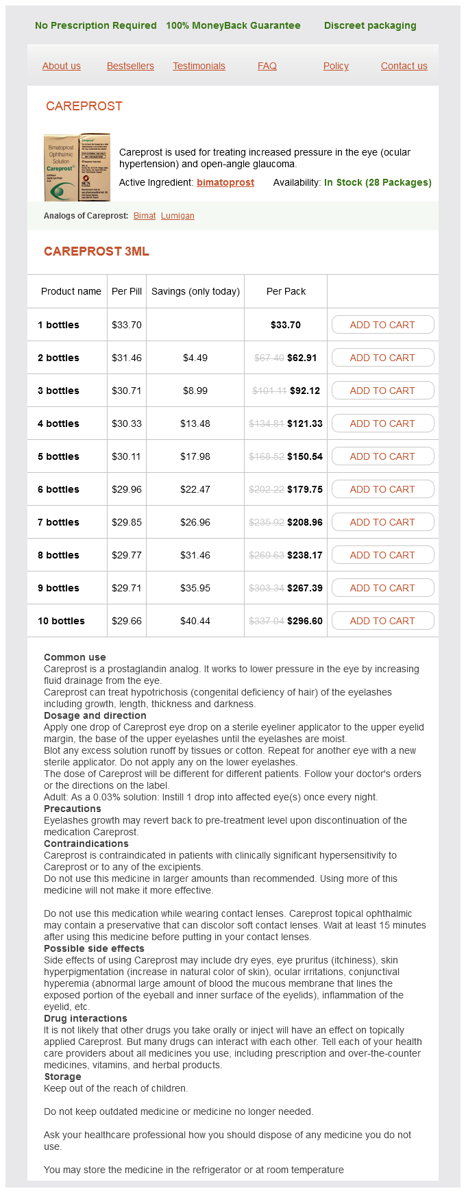Open the Lumigan analog link

pos(177,216)
